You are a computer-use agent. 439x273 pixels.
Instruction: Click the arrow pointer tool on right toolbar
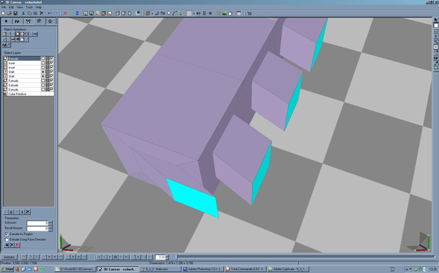pyautogui.click(x=435, y=20)
